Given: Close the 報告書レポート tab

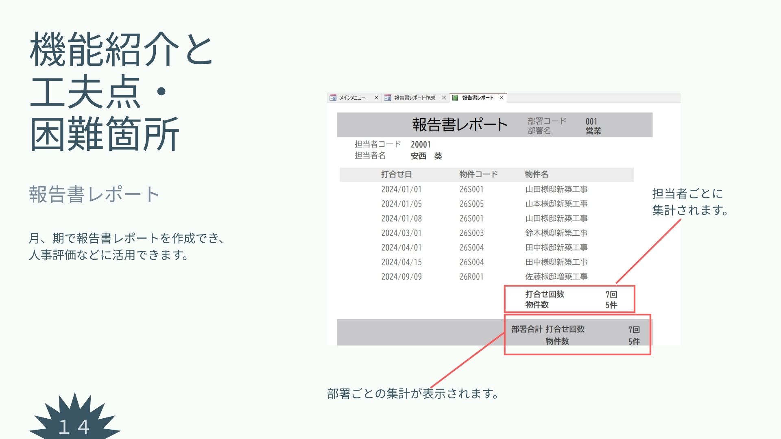Looking at the screenshot, I should [x=502, y=98].
